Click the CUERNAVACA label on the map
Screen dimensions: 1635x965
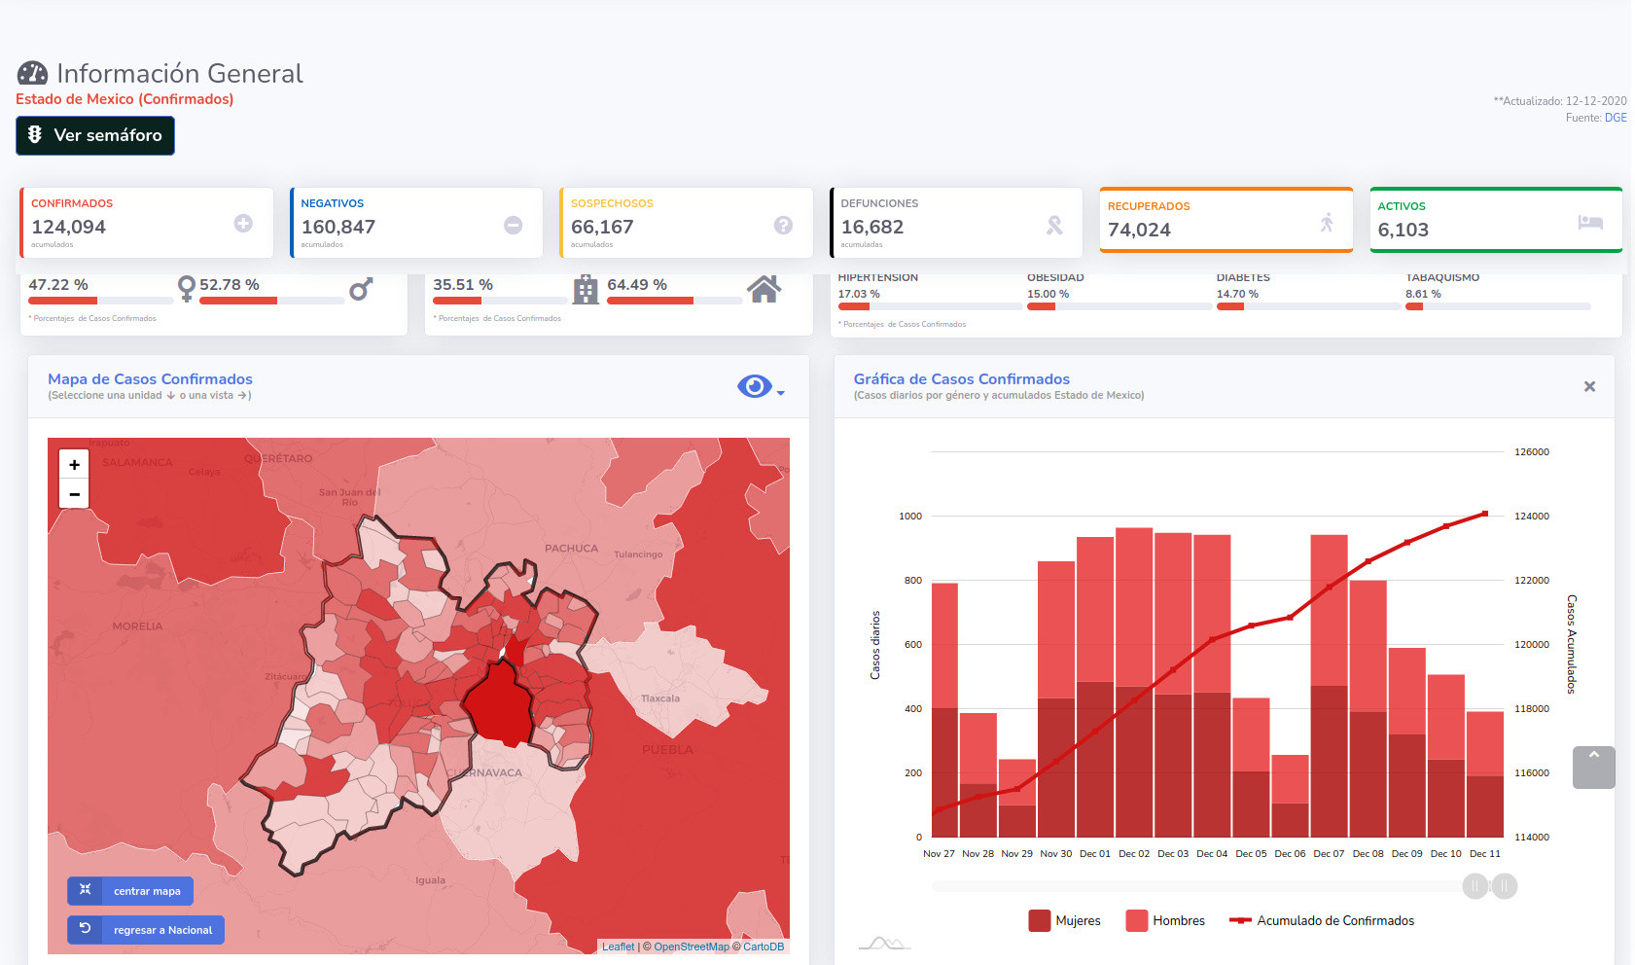pyautogui.click(x=484, y=773)
